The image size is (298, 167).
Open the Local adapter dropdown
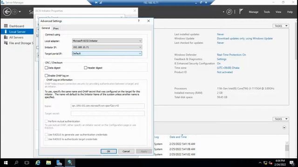(x=107, y=41)
